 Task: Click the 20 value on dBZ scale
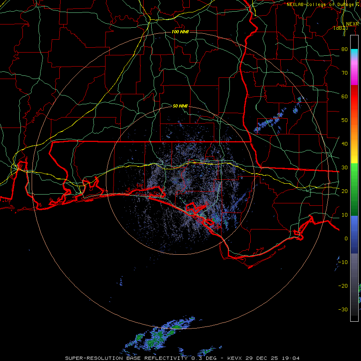pyautogui.click(x=345, y=191)
